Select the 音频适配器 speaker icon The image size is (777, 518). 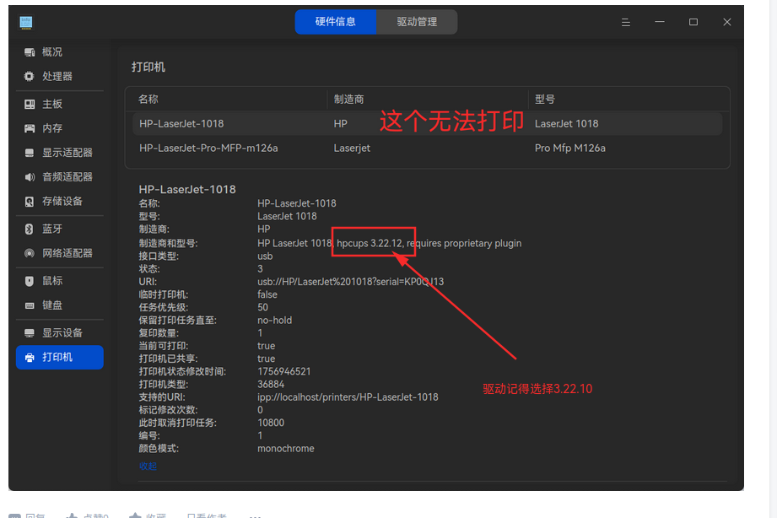coord(30,177)
